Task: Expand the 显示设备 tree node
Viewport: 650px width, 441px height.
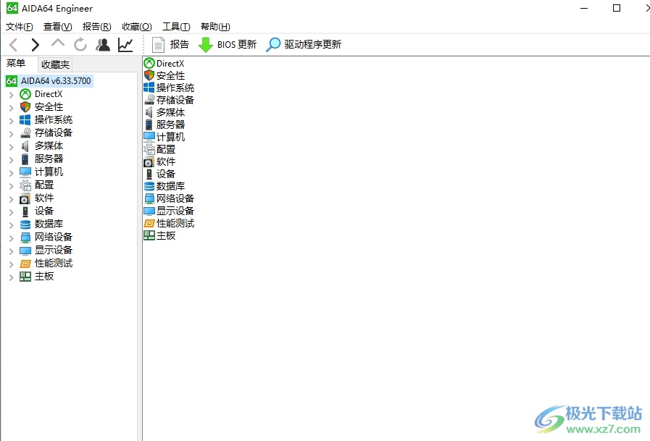Action: [x=11, y=251]
